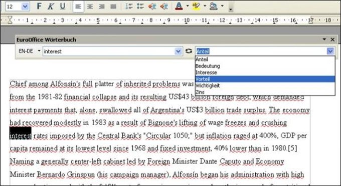Click the highlighted word 'interest' in document
Screen dimensions: 341x186
[x=21, y=135]
